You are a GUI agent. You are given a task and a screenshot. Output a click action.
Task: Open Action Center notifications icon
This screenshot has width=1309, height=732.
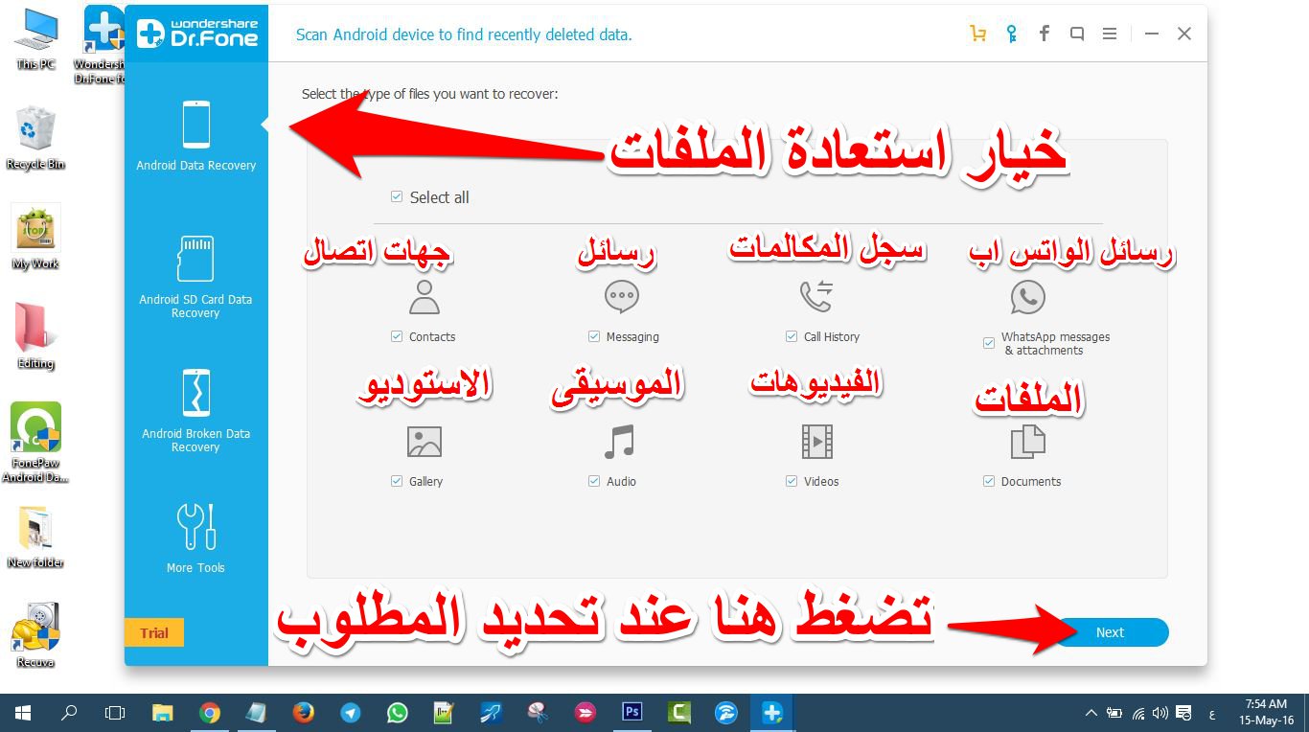[1184, 714]
